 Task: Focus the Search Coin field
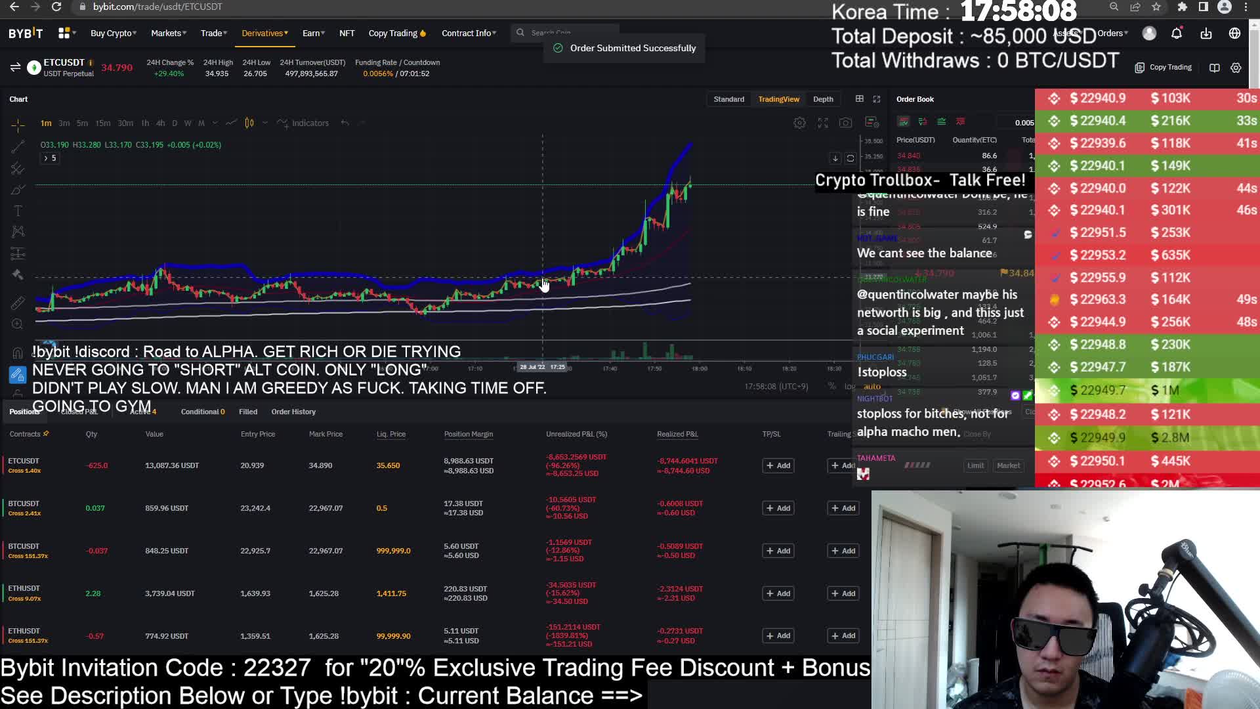(x=564, y=32)
